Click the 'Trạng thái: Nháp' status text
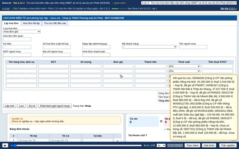The width and height of the screenshot is (239, 149). 82,106
